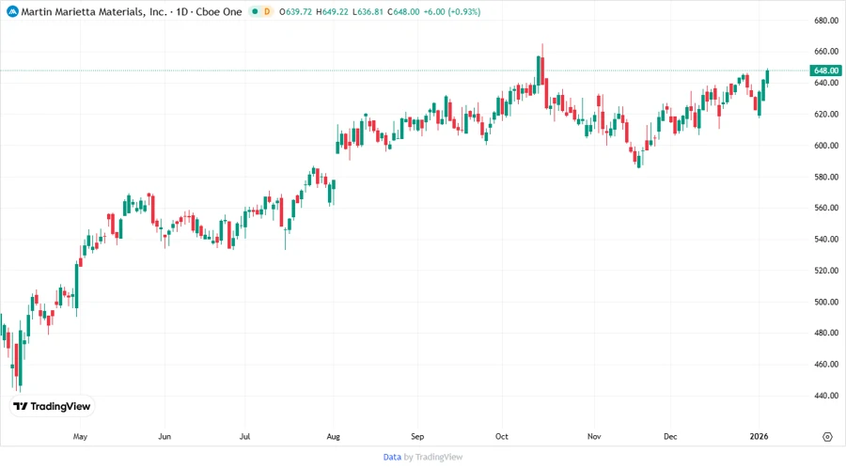846x468 pixels.
Task: Click the 460.00 price axis label
Action: 826,364
